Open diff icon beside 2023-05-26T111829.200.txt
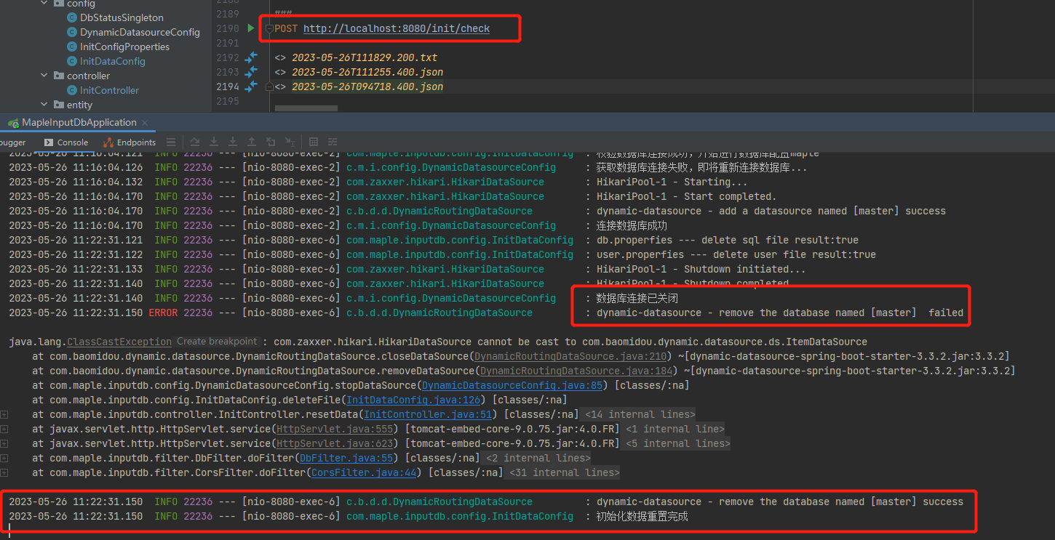The height and width of the screenshot is (540, 1055). [251, 57]
